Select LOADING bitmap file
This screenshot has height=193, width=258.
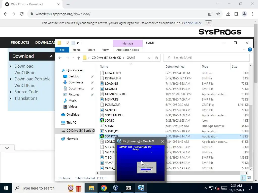[x=174, y=83]
